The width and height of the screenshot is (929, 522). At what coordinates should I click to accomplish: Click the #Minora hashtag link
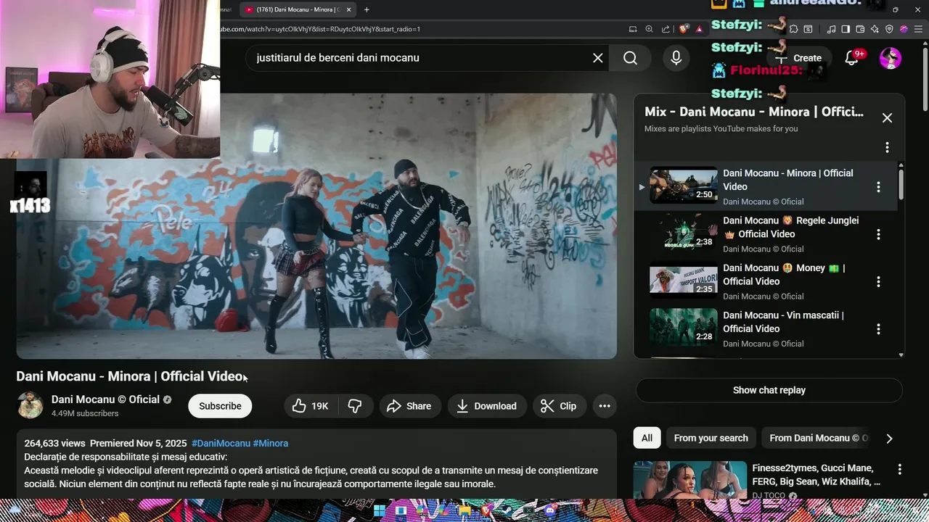[271, 443]
